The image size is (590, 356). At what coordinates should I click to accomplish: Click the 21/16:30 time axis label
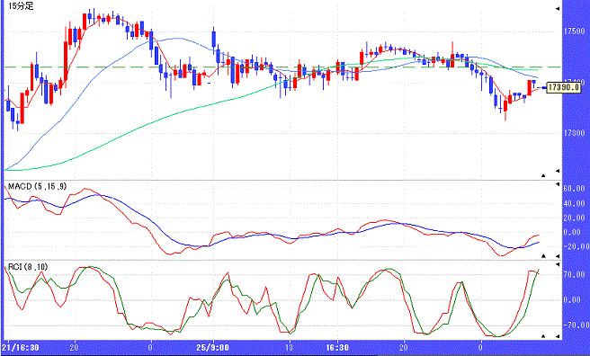click(x=21, y=347)
